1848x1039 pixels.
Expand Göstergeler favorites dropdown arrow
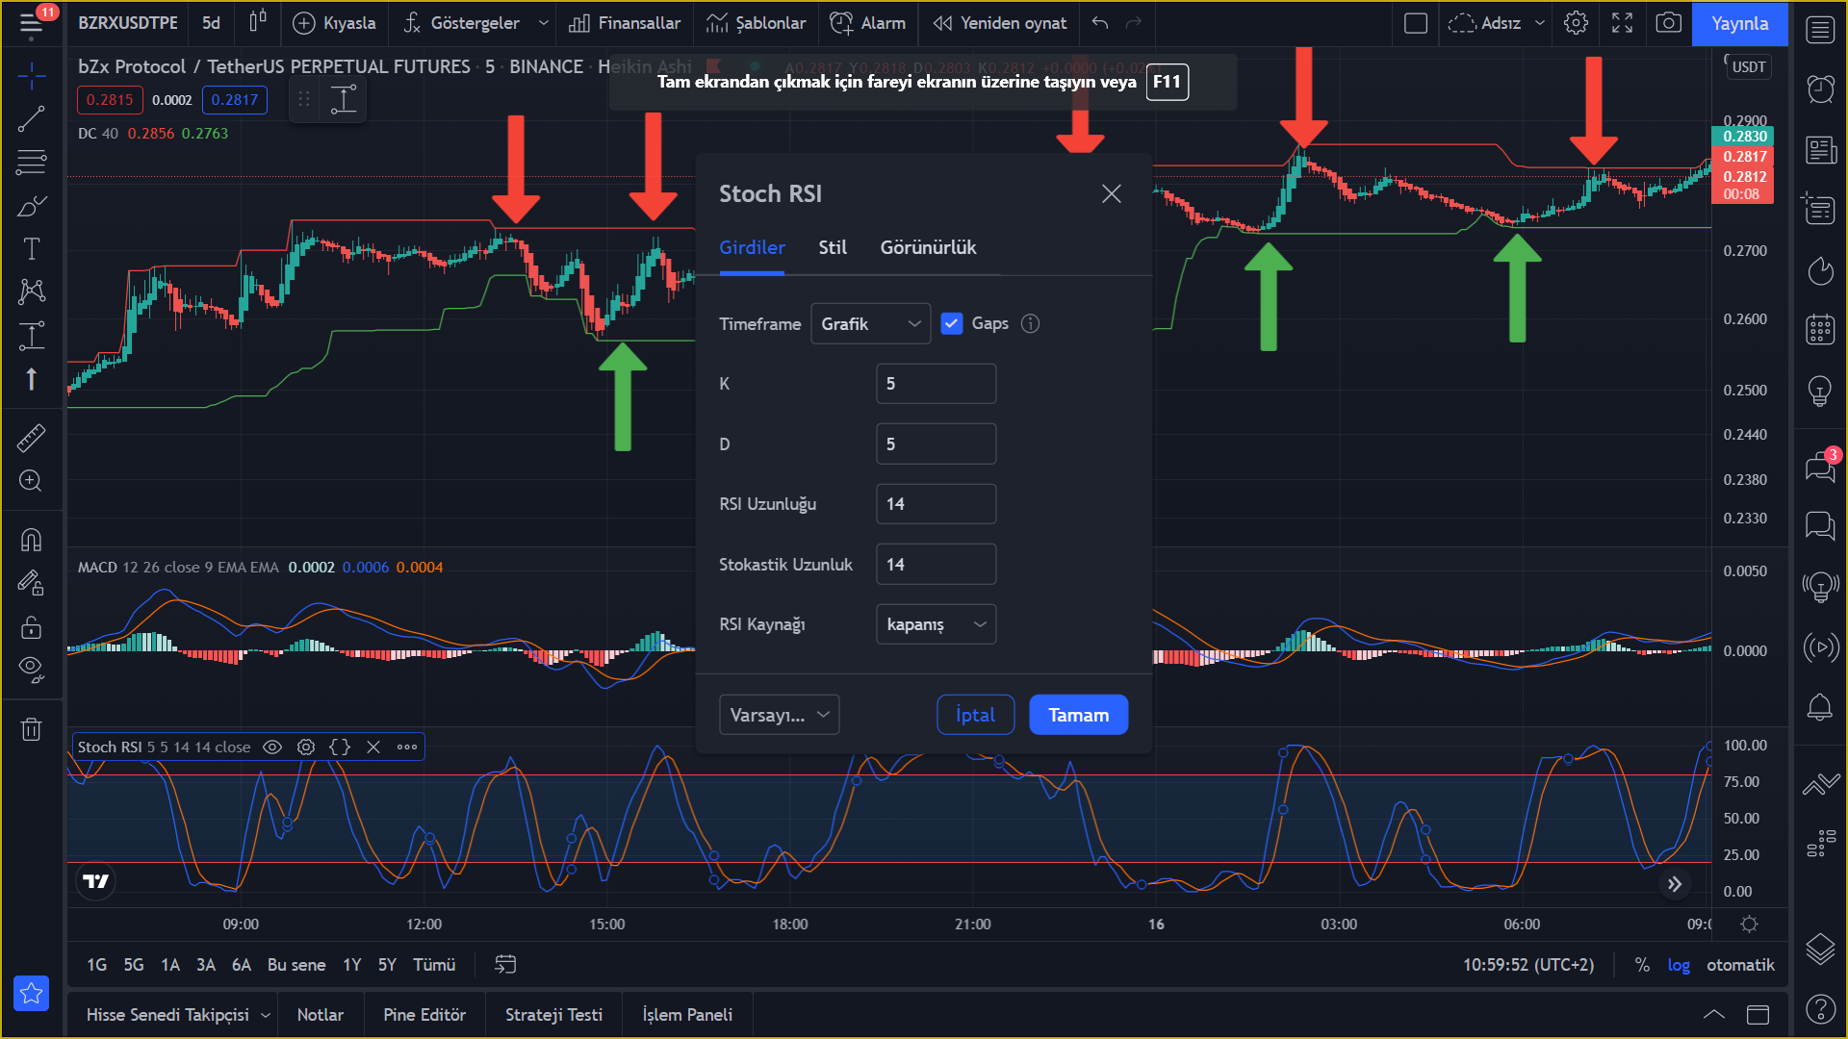click(543, 23)
